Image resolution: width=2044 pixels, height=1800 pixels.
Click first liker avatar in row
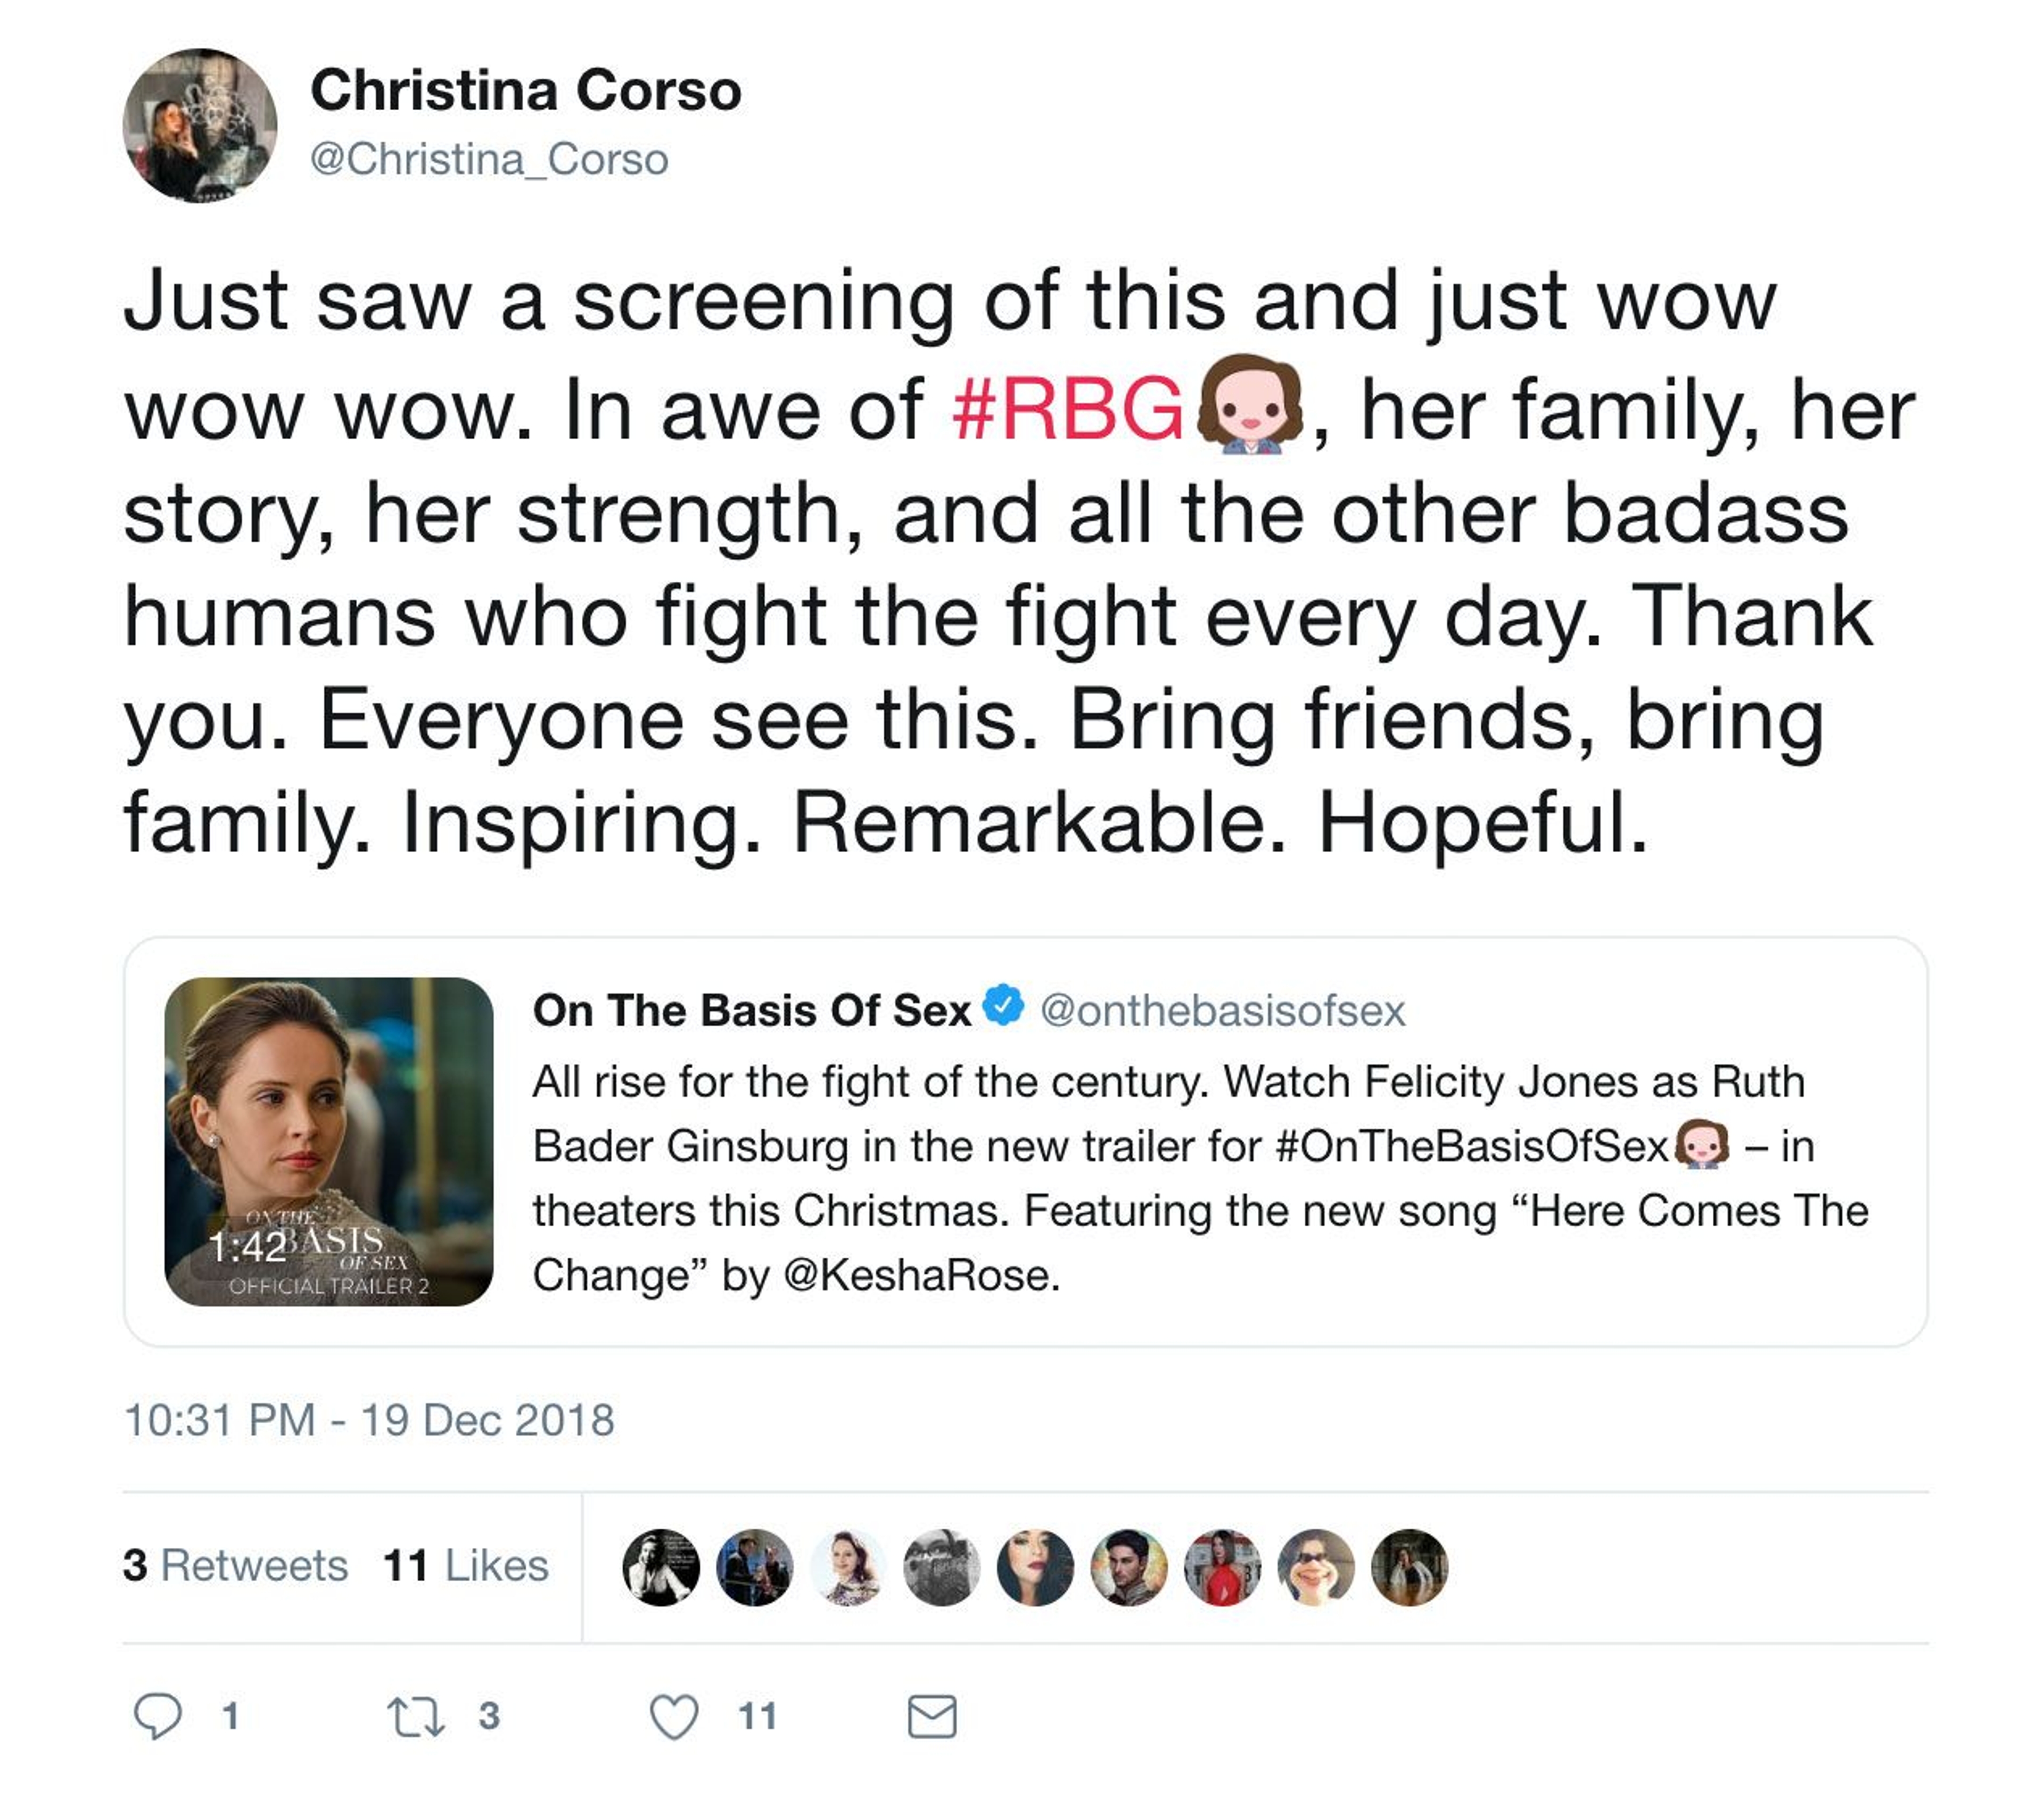click(661, 1567)
